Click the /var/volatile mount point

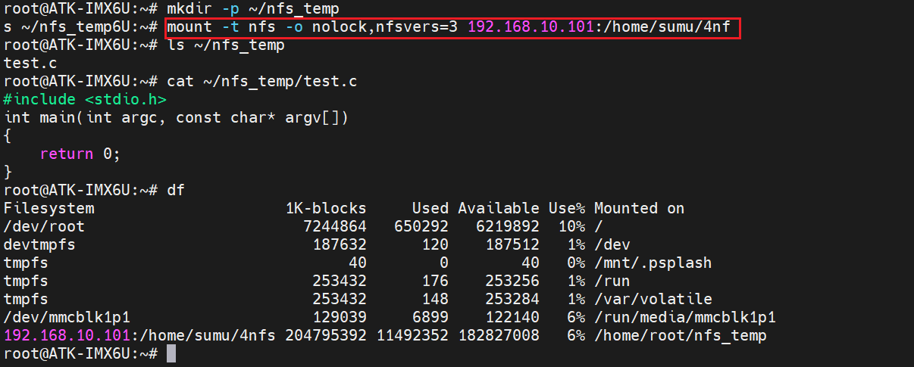(x=653, y=299)
